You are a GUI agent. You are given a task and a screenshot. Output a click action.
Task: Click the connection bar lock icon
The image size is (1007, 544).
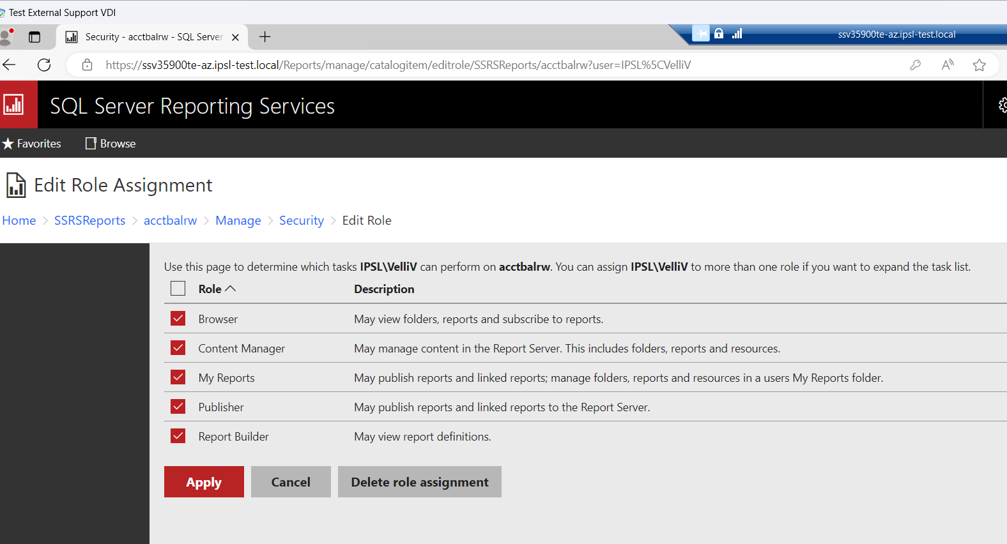coord(719,33)
